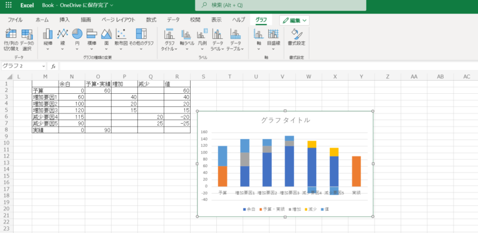Open Other Charts (その他のグラフ)

tap(142, 40)
